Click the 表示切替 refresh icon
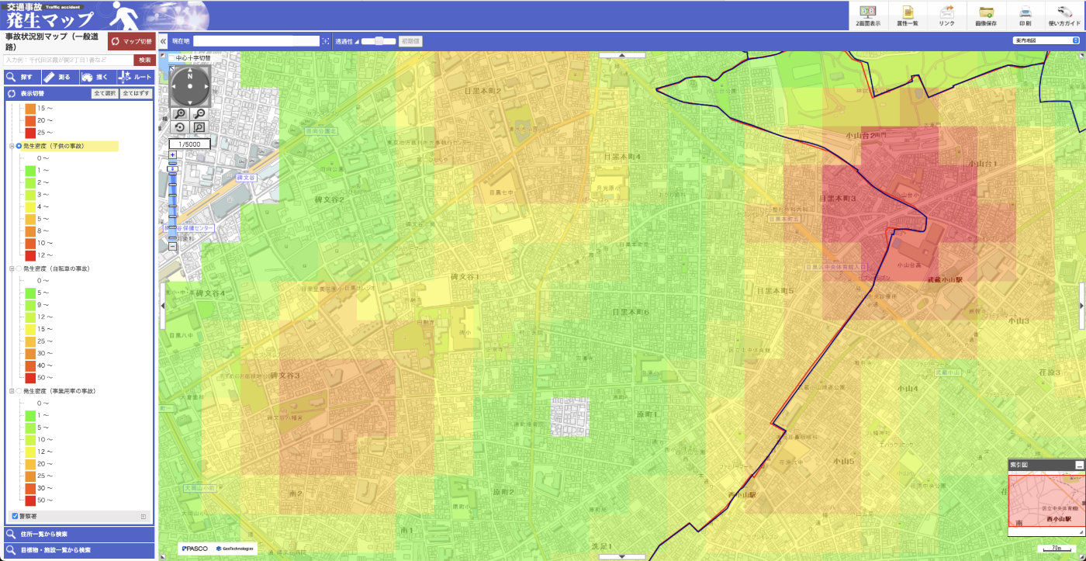The height and width of the screenshot is (561, 1086). pos(12,93)
